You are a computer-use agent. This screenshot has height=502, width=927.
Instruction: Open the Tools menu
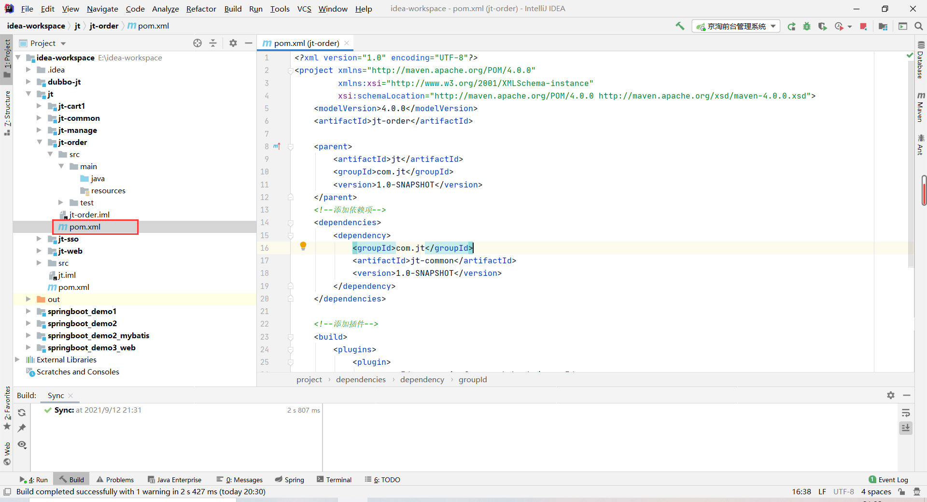(280, 9)
